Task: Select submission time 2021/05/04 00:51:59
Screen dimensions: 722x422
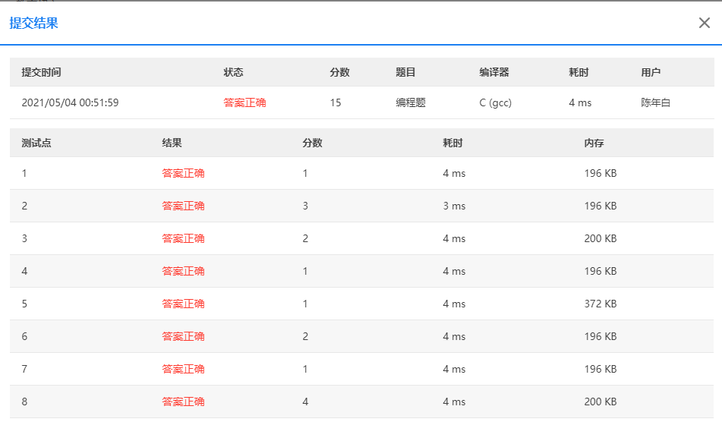Action: pyautogui.click(x=70, y=102)
